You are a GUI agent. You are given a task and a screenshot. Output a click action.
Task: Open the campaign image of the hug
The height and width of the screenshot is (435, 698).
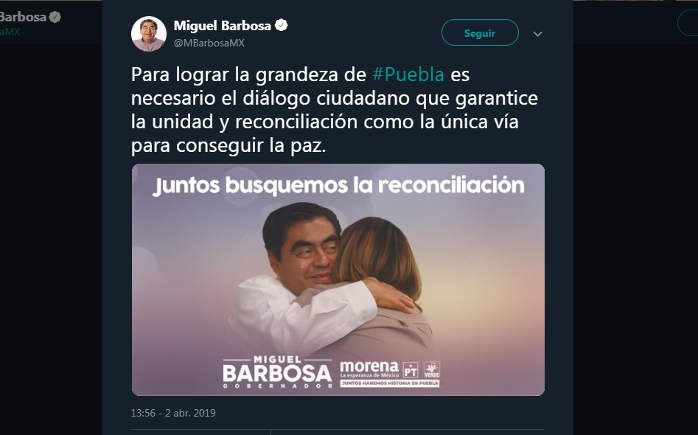click(x=338, y=279)
